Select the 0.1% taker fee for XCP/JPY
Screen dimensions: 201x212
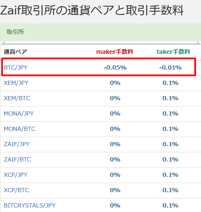click(170, 175)
